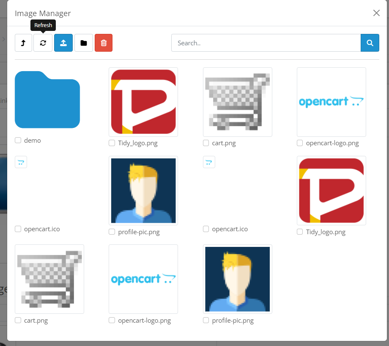Select the top-row opencart logo thumbnail
This screenshot has height=346, width=389.
(331, 102)
